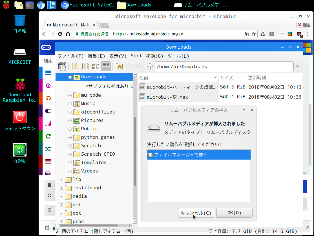Open the path bar history dropdown
314x236 pixels.
(298, 66)
